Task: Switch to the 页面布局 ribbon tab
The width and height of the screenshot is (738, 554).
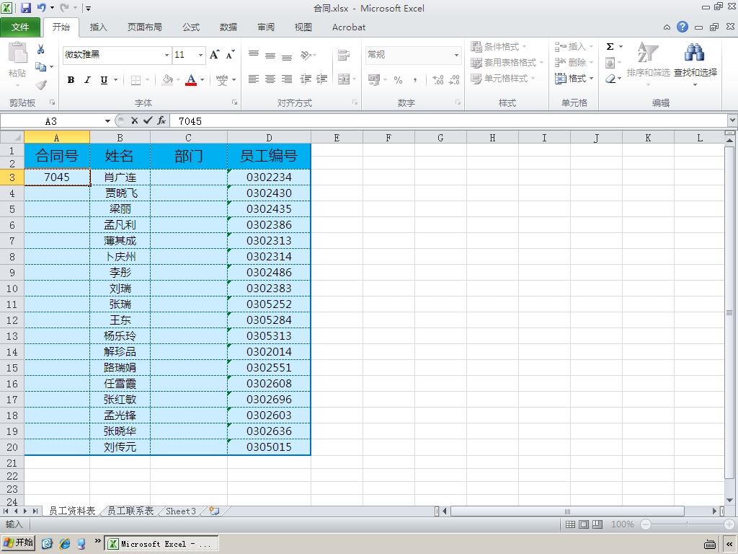Action: pyautogui.click(x=144, y=27)
